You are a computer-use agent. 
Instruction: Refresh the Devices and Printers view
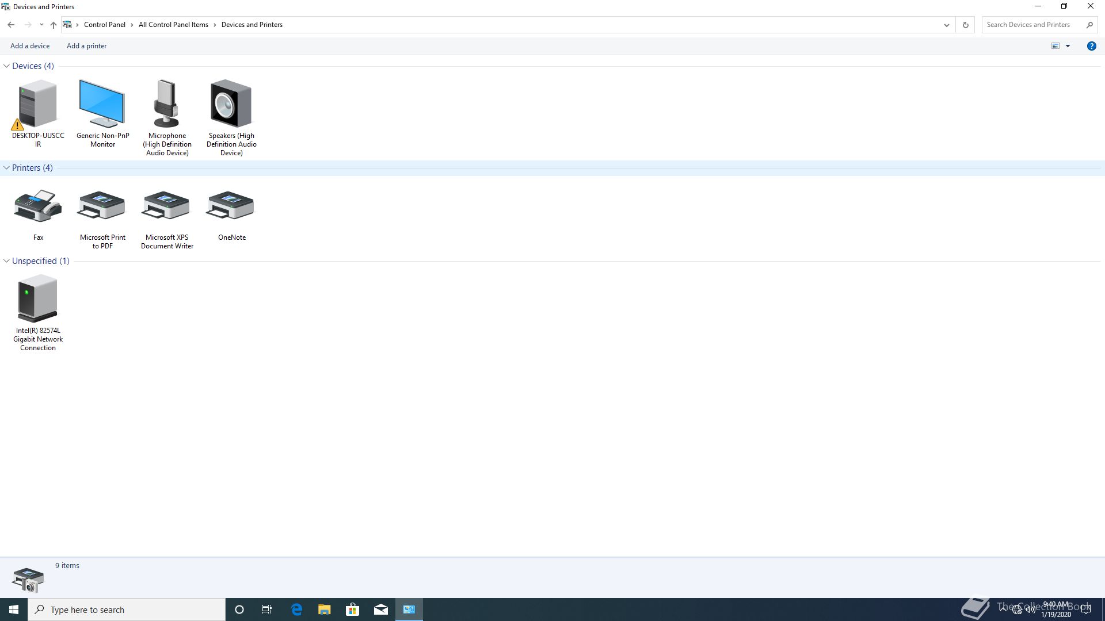[965, 25]
